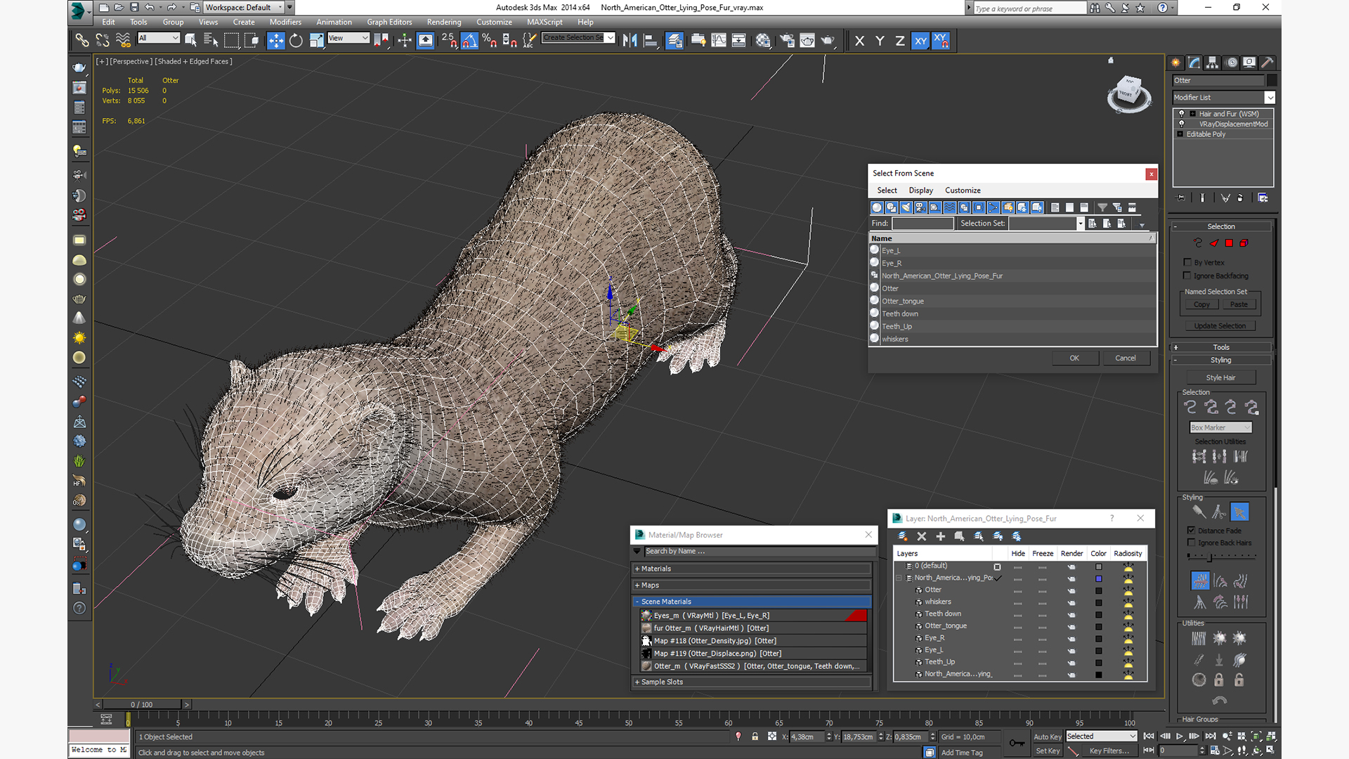Screen dimensions: 1349x759
Task: Restrict transform to the X axis
Action: click(859, 41)
